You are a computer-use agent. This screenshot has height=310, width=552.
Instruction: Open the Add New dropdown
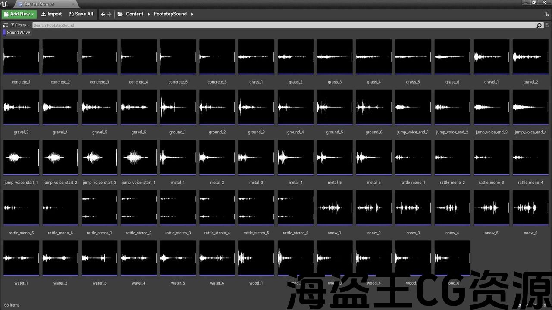point(19,14)
